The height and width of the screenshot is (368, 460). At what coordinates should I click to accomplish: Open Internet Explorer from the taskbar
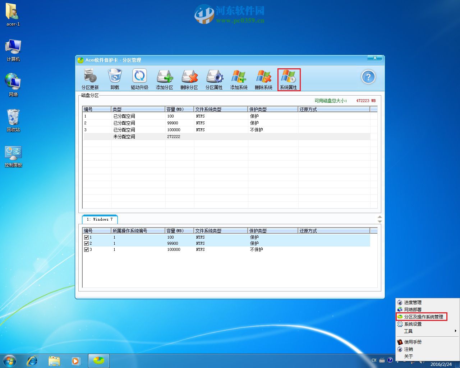tap(32, 360)
